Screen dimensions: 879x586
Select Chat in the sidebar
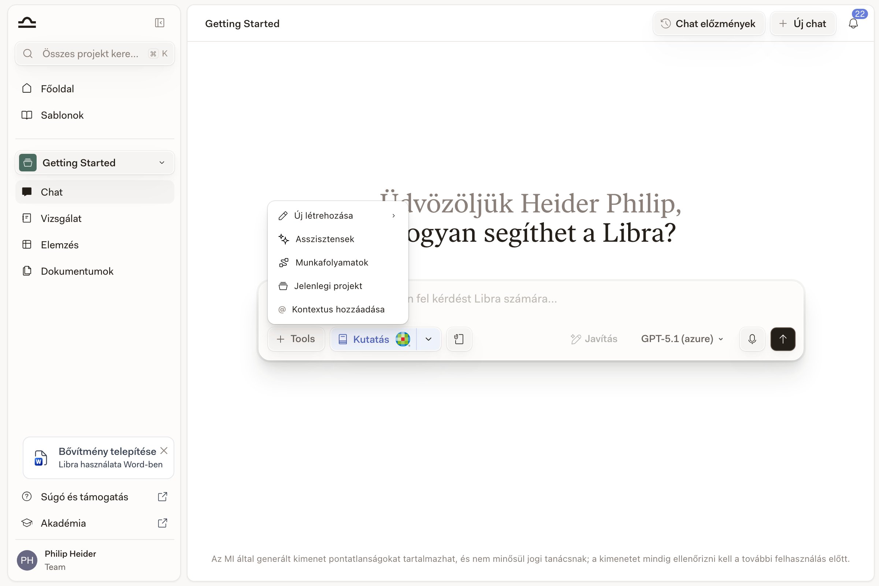click(x=95, y=192)
